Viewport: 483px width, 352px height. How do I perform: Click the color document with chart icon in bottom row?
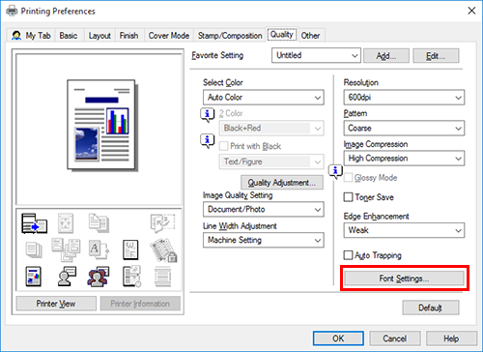point(34,277)
